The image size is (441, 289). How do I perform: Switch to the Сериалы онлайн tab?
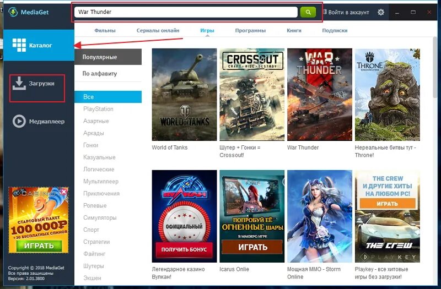[158, 31]
